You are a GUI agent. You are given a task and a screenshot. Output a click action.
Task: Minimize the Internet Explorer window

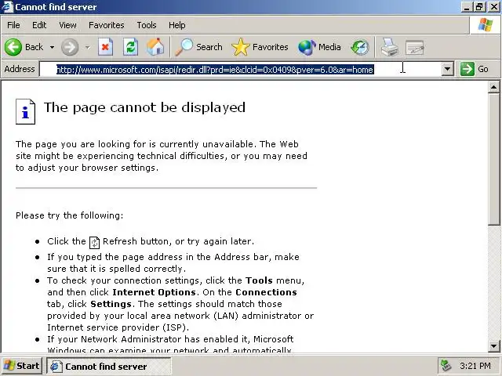[x=467, y=7]
